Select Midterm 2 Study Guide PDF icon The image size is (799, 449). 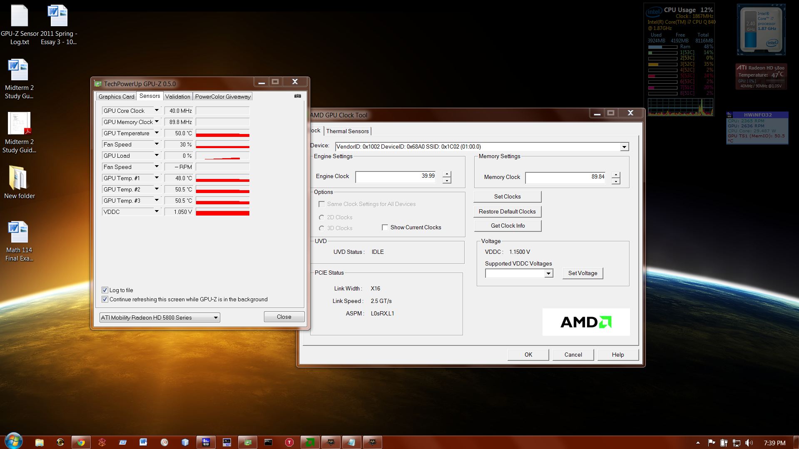(19, 133)
